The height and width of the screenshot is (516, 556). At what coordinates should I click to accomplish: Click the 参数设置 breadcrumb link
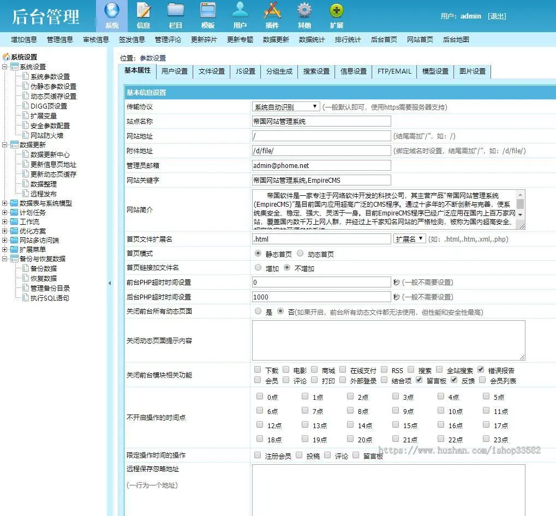point(153,58)
